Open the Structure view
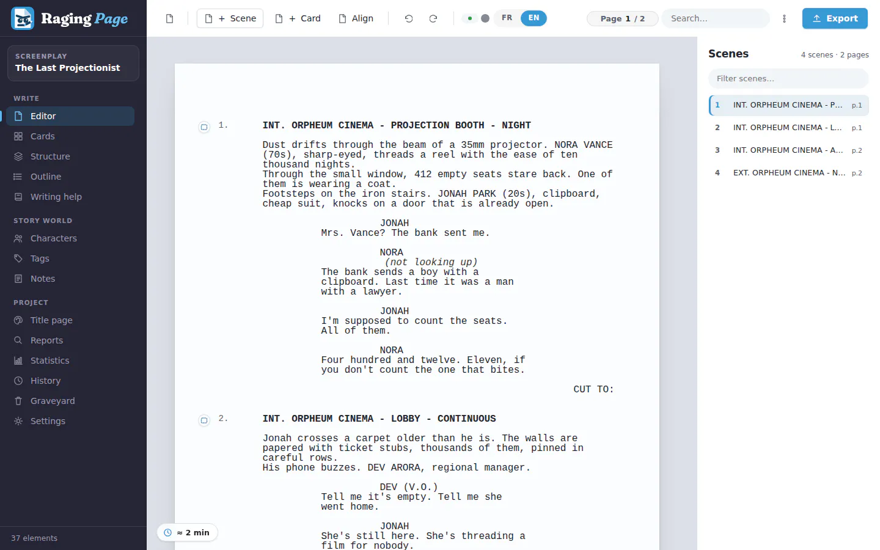The width and height of the screenshot is (880, 550). (70, 156)
